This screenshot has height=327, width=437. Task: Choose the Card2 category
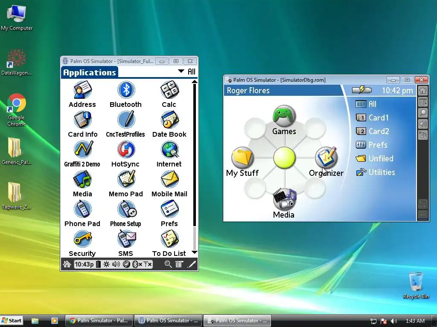pyautogui.click(x=372, y=131)
